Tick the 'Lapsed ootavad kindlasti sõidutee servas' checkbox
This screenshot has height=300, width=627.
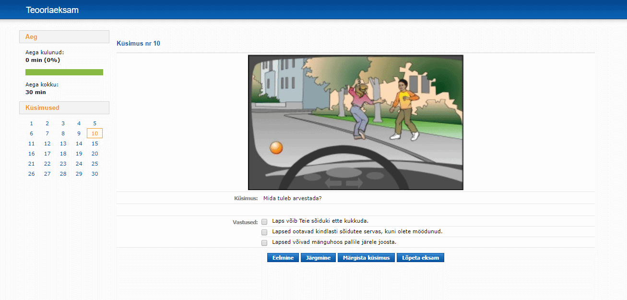[x=264, y=232]
